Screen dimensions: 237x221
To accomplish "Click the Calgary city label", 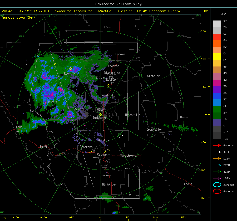I will click(x=103, y=155).
